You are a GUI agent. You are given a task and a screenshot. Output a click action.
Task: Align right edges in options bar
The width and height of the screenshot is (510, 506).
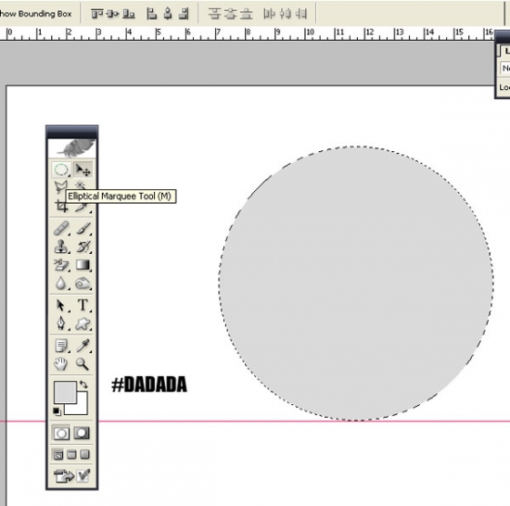[x=184, y=14]
